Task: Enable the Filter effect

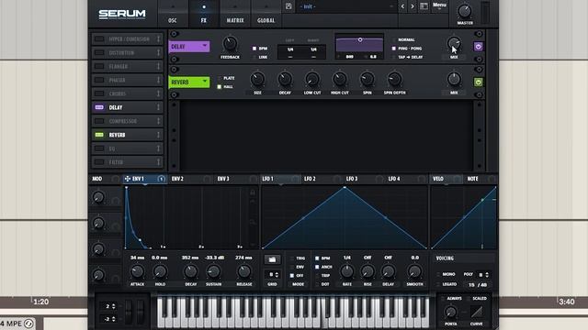Action: click(99, 162)
